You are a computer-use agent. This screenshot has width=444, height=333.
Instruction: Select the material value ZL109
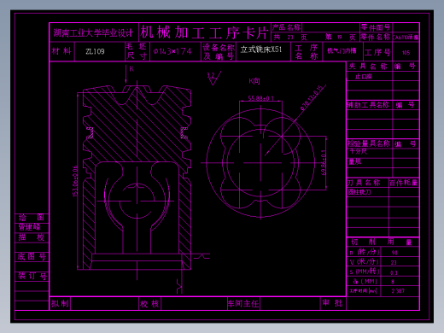(95, 51)
